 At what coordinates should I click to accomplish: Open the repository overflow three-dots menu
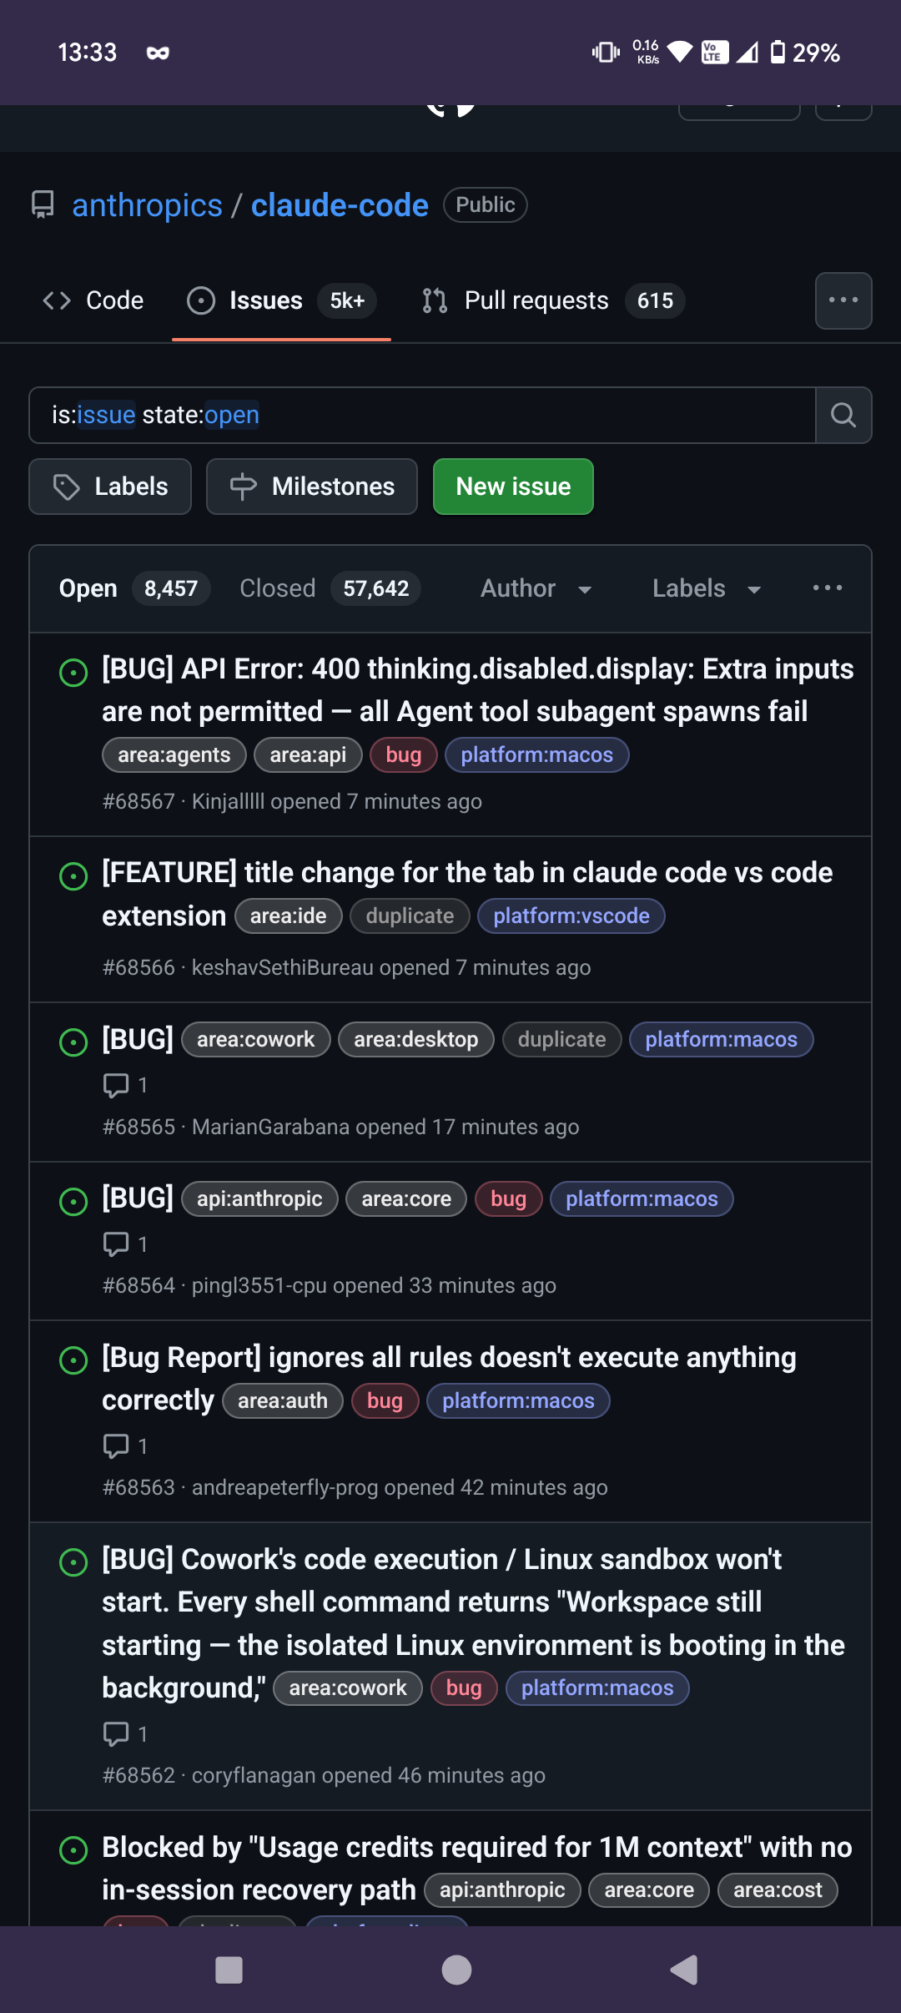click(x=843, y=300)
